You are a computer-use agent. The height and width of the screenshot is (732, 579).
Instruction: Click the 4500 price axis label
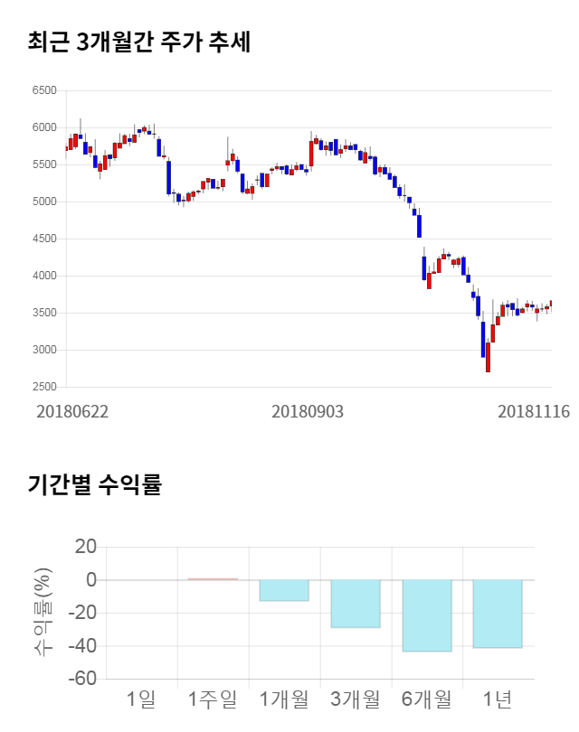pyautogui.click(x=43, y=239)
